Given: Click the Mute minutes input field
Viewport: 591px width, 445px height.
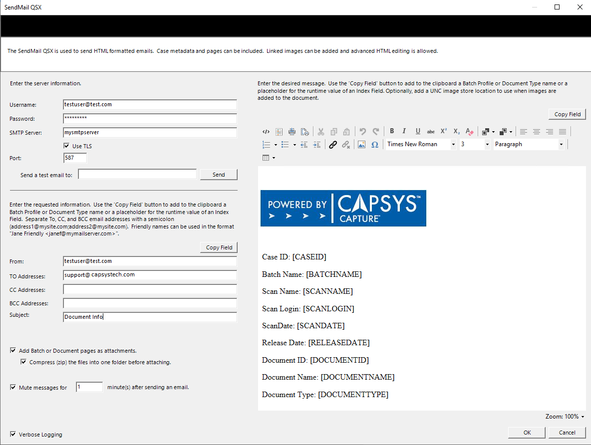Looking at the screenshot, I should [x=89, y=387].
